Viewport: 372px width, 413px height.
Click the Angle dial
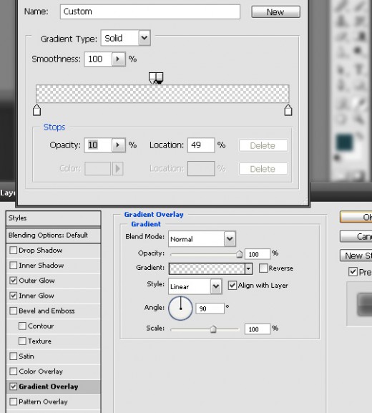click(180, 308)
